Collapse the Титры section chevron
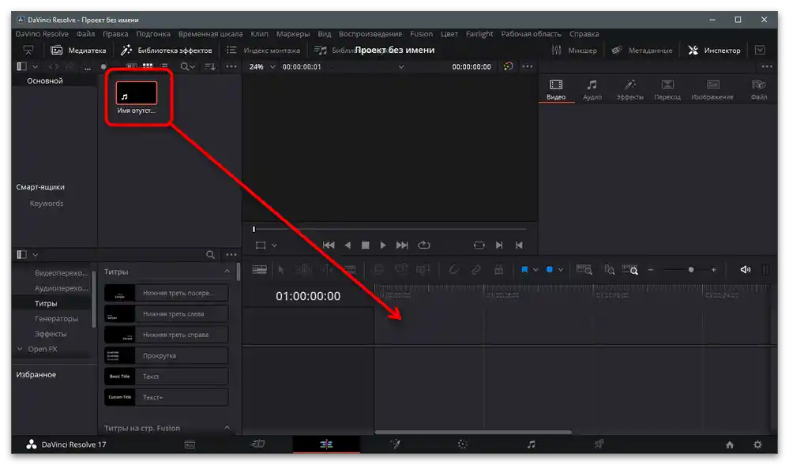Screen dimensions: 789x465 click(x=227, y=272)
